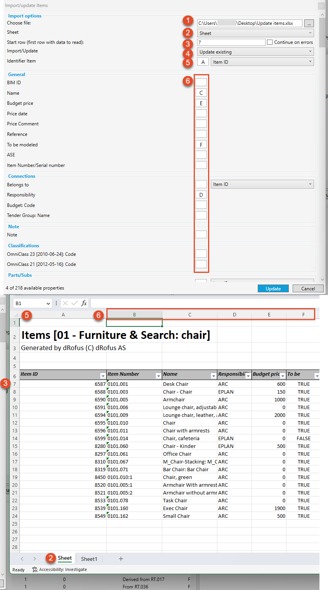This screenshot has width=328, height=590.
Task: Click the Excel insert function fx icon
Action: pyautogui.click(x=84, y=303)
